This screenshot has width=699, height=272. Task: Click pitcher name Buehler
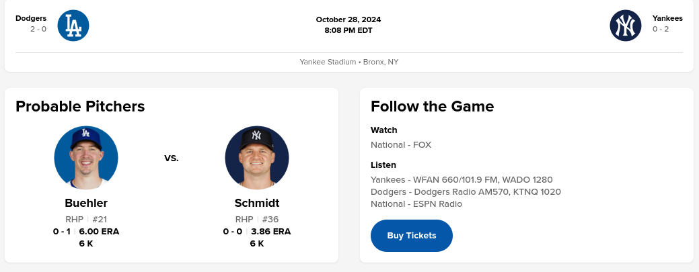[86, 203]
